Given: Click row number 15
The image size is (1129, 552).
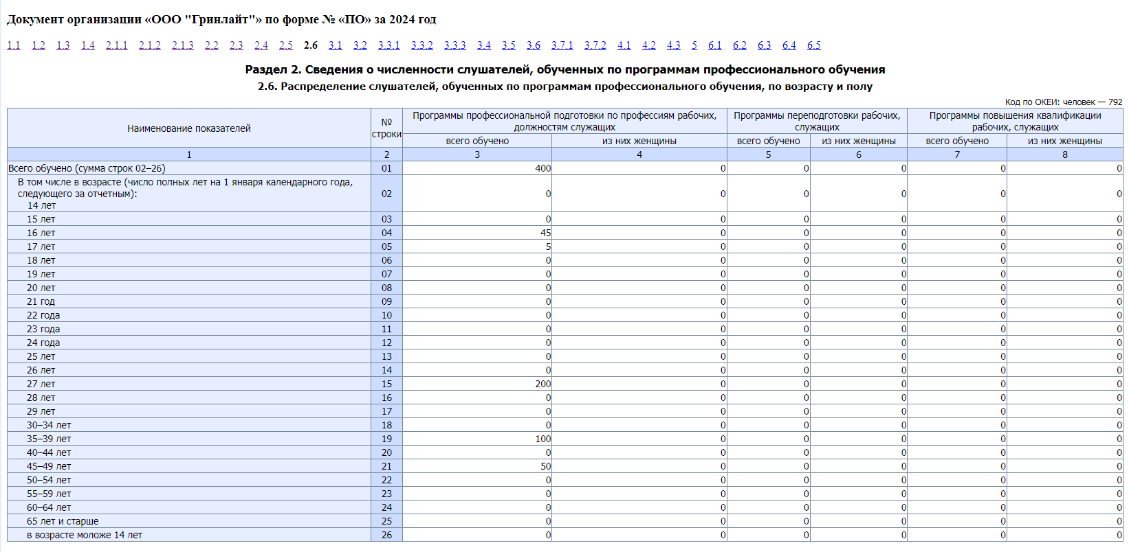Looking at the screenshot, I should (x=386, y=384).
